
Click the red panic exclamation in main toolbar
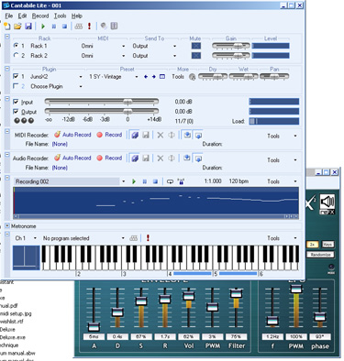pyautogui.click(x=89, y=27)
